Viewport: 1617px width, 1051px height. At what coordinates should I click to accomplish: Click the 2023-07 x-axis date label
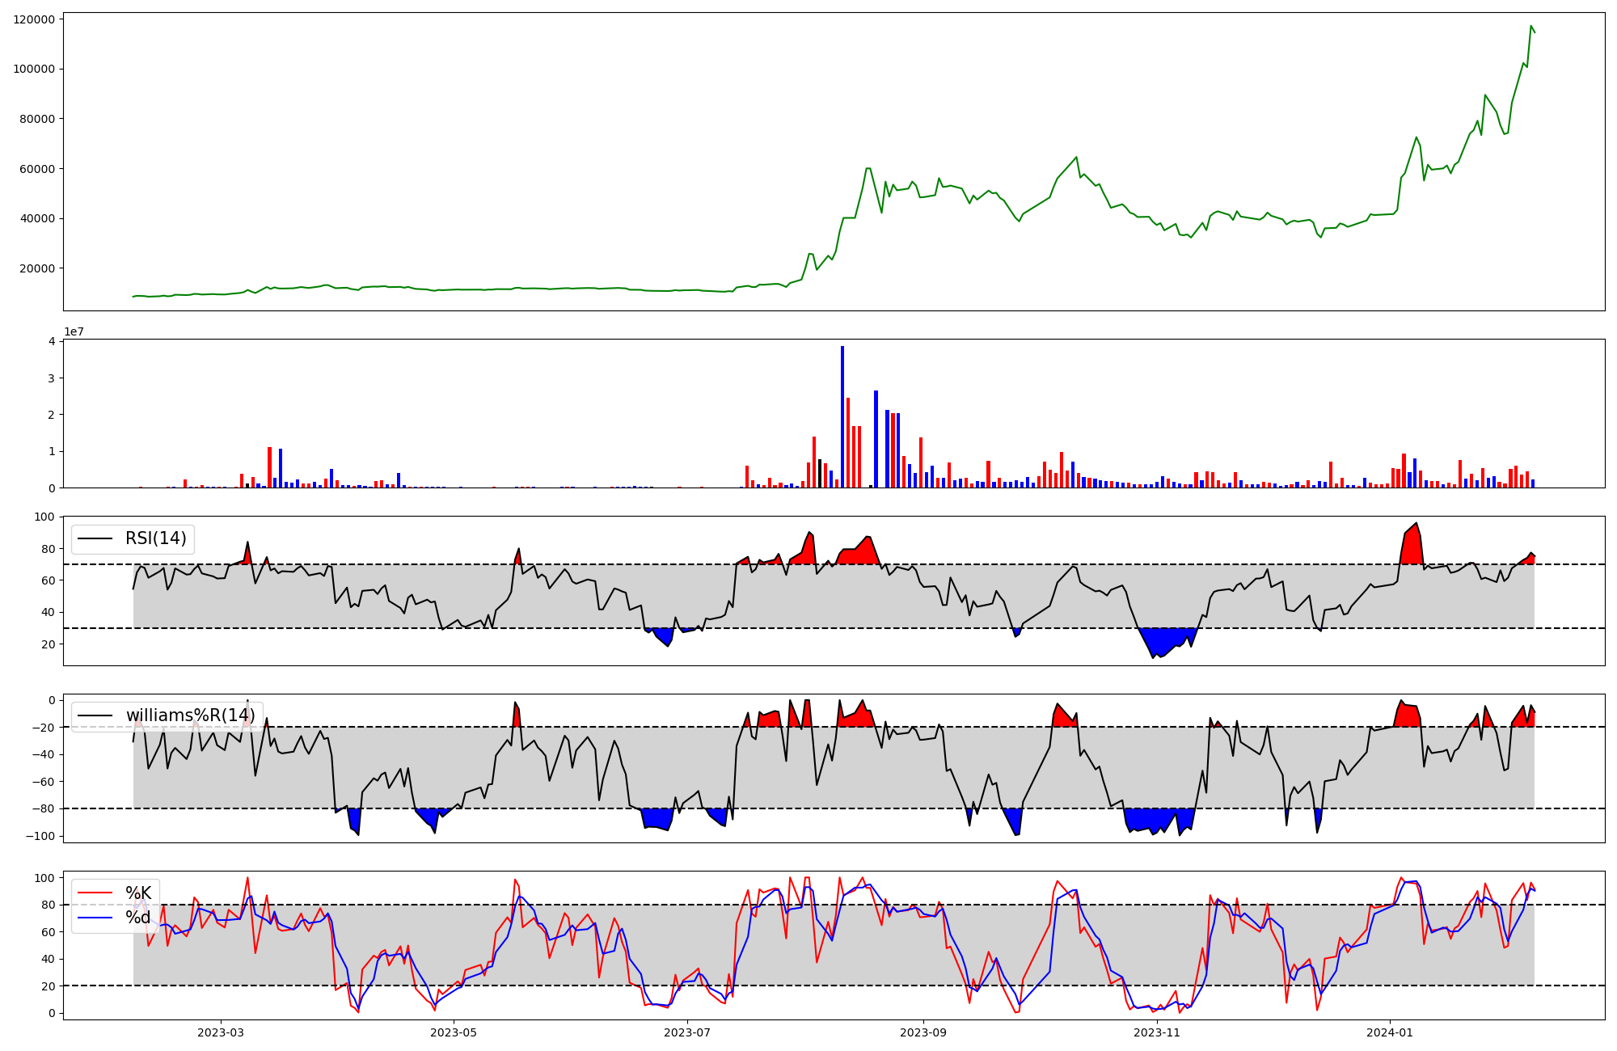pos(687,1032)
